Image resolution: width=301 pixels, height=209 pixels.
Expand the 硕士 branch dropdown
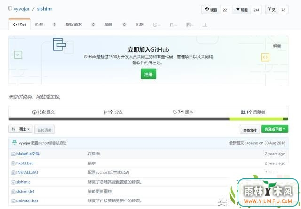click(x=21, y=129)
